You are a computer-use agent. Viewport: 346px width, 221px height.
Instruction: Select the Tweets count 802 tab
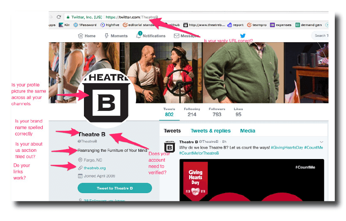(x=169, y=112)
